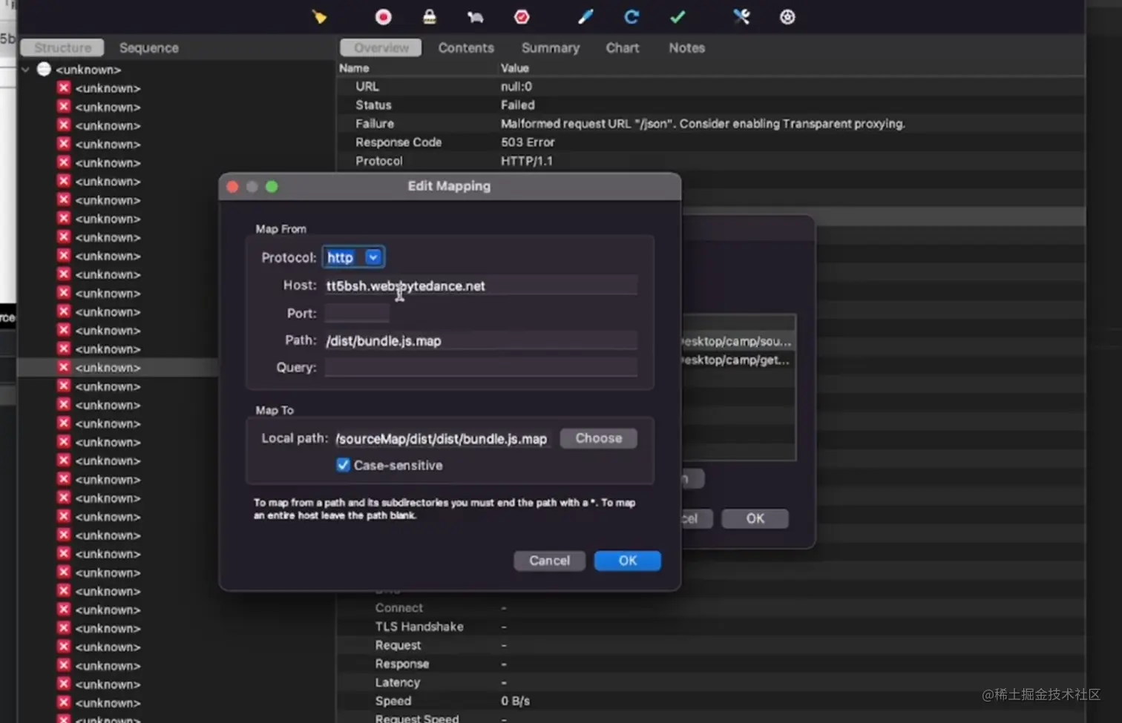Select the highlighted <unknown> tree row
1122x723 pixels.
point(117,367)
